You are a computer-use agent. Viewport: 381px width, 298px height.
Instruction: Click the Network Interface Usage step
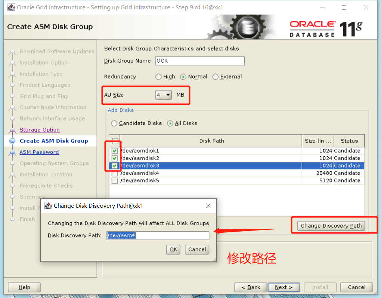point(52,119)
